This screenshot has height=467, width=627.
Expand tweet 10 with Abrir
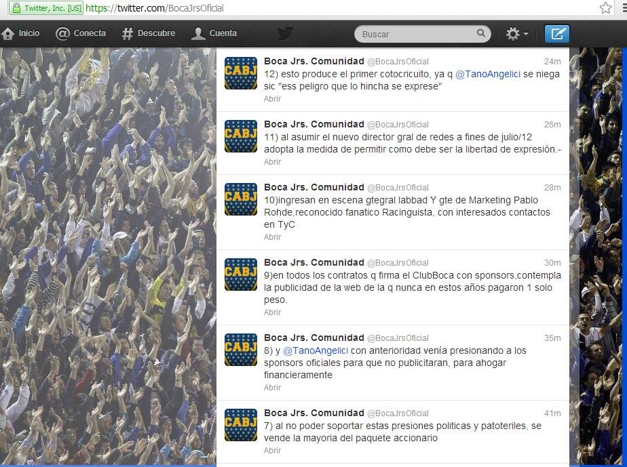(x=272, y=237)
